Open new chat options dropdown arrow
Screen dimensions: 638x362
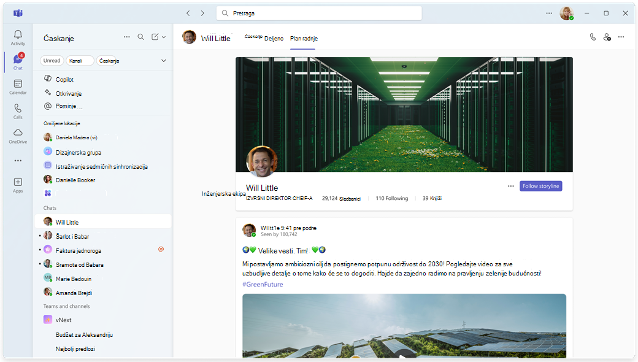click(164, 37)
